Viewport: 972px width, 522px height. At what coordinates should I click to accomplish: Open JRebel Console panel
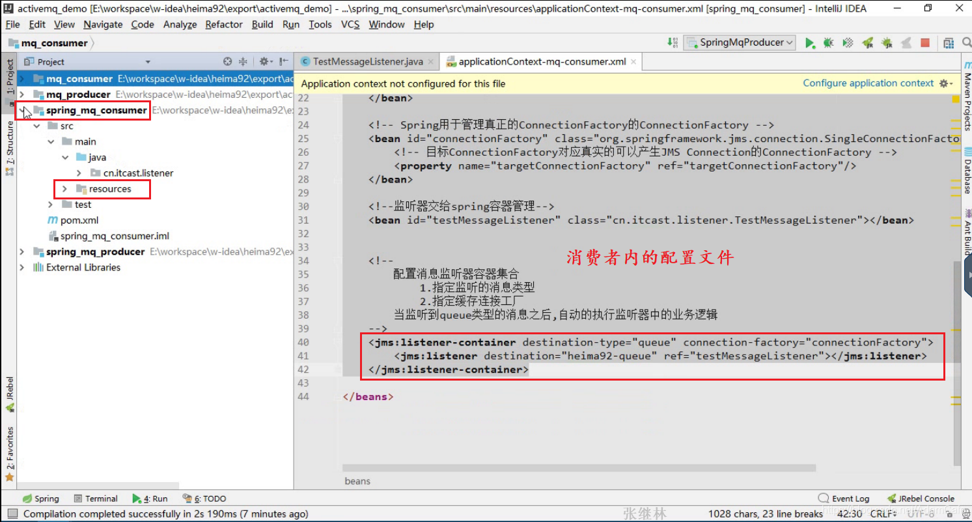[920, 499]
